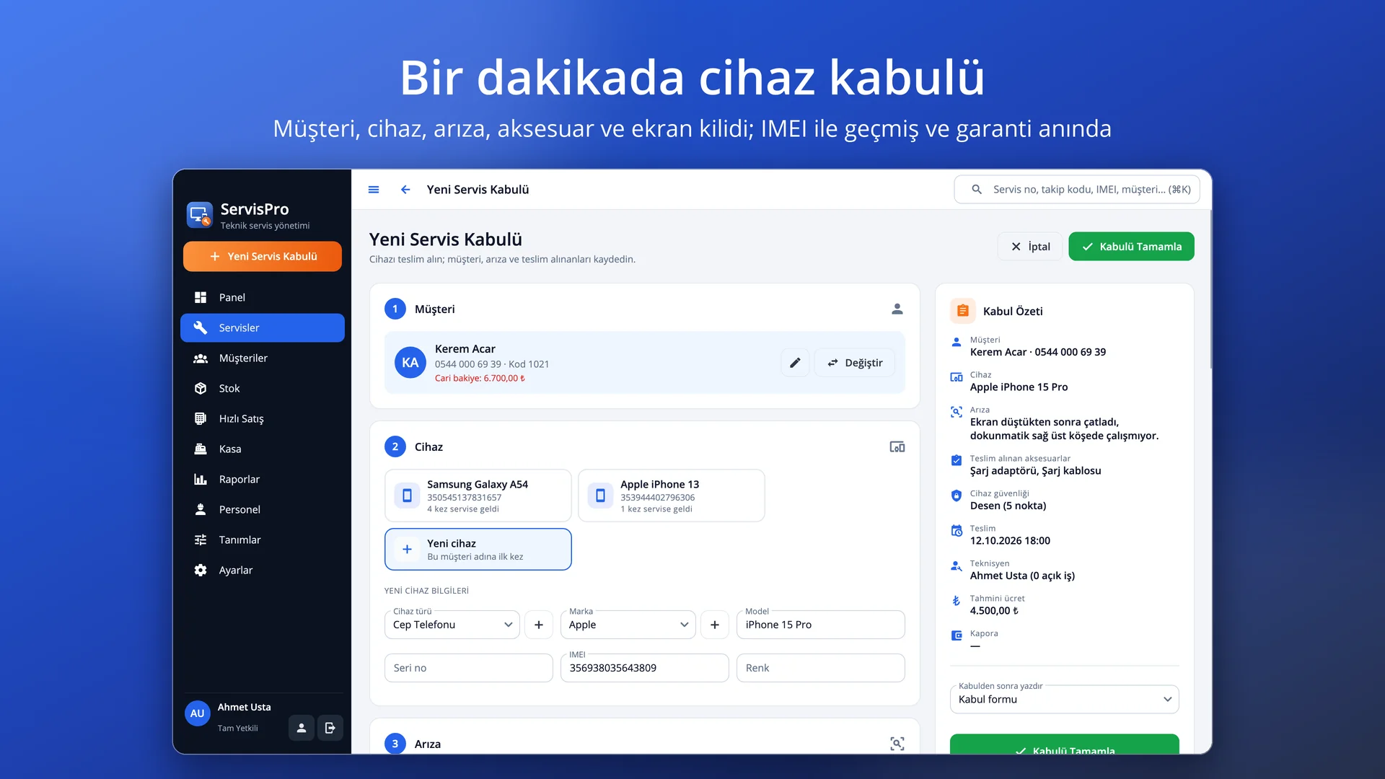Add a new device type with plus

[x=539, y=625]
